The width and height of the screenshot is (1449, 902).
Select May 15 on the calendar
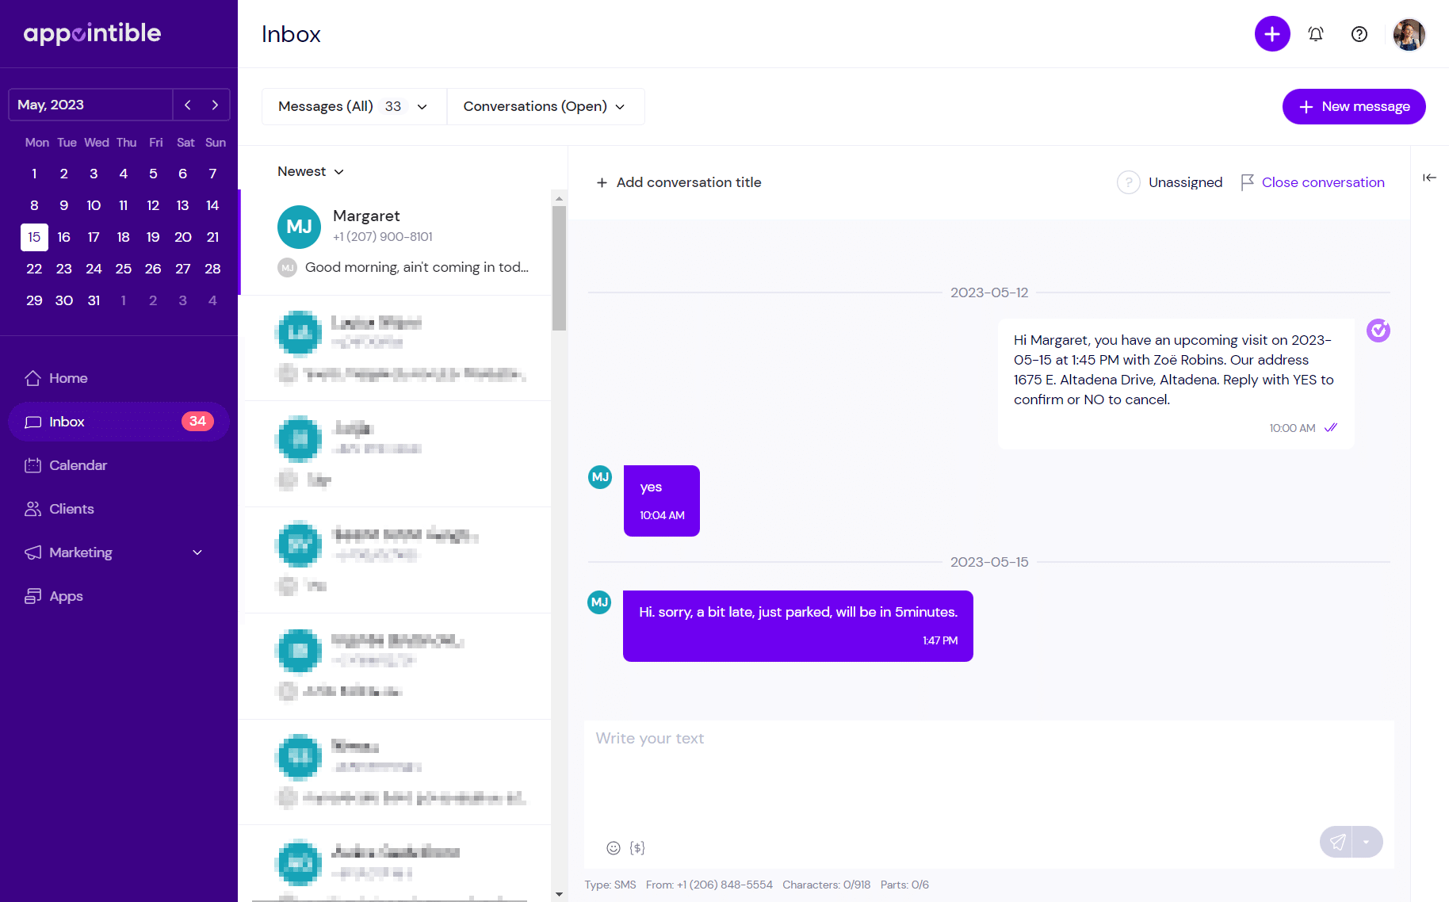(34, 236)
